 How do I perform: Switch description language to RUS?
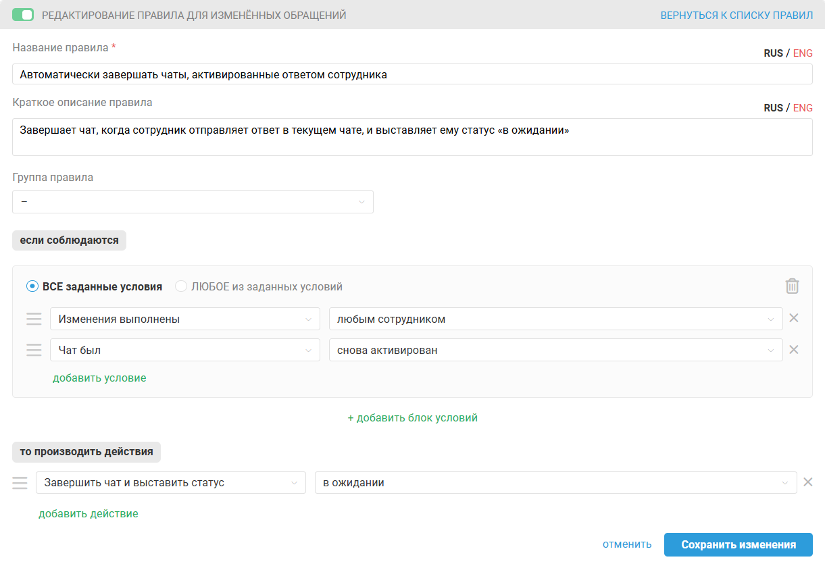pyautogui.click(x=774, y=108)
